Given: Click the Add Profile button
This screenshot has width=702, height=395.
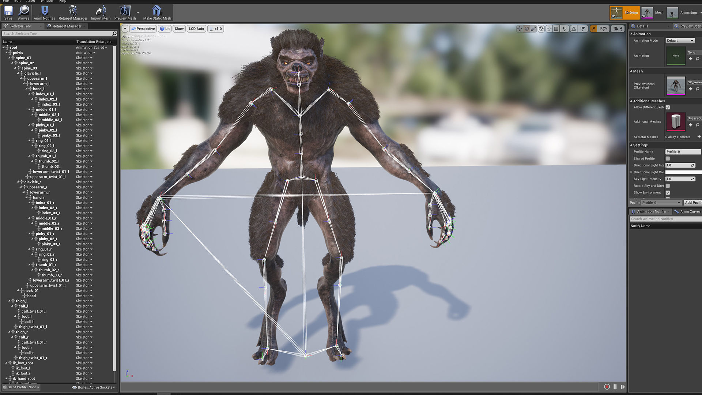Looking at the screenshot, I should (692, 203).
